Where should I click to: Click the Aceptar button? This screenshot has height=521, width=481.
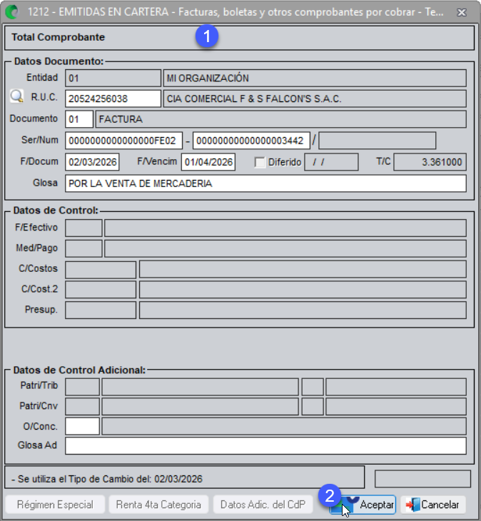(363, 505)
